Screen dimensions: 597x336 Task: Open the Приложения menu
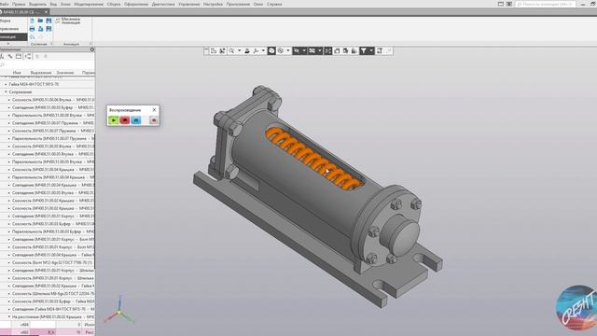238,4
